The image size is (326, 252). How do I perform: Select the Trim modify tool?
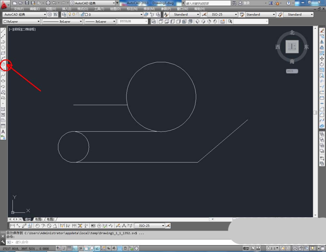[322, 81]
